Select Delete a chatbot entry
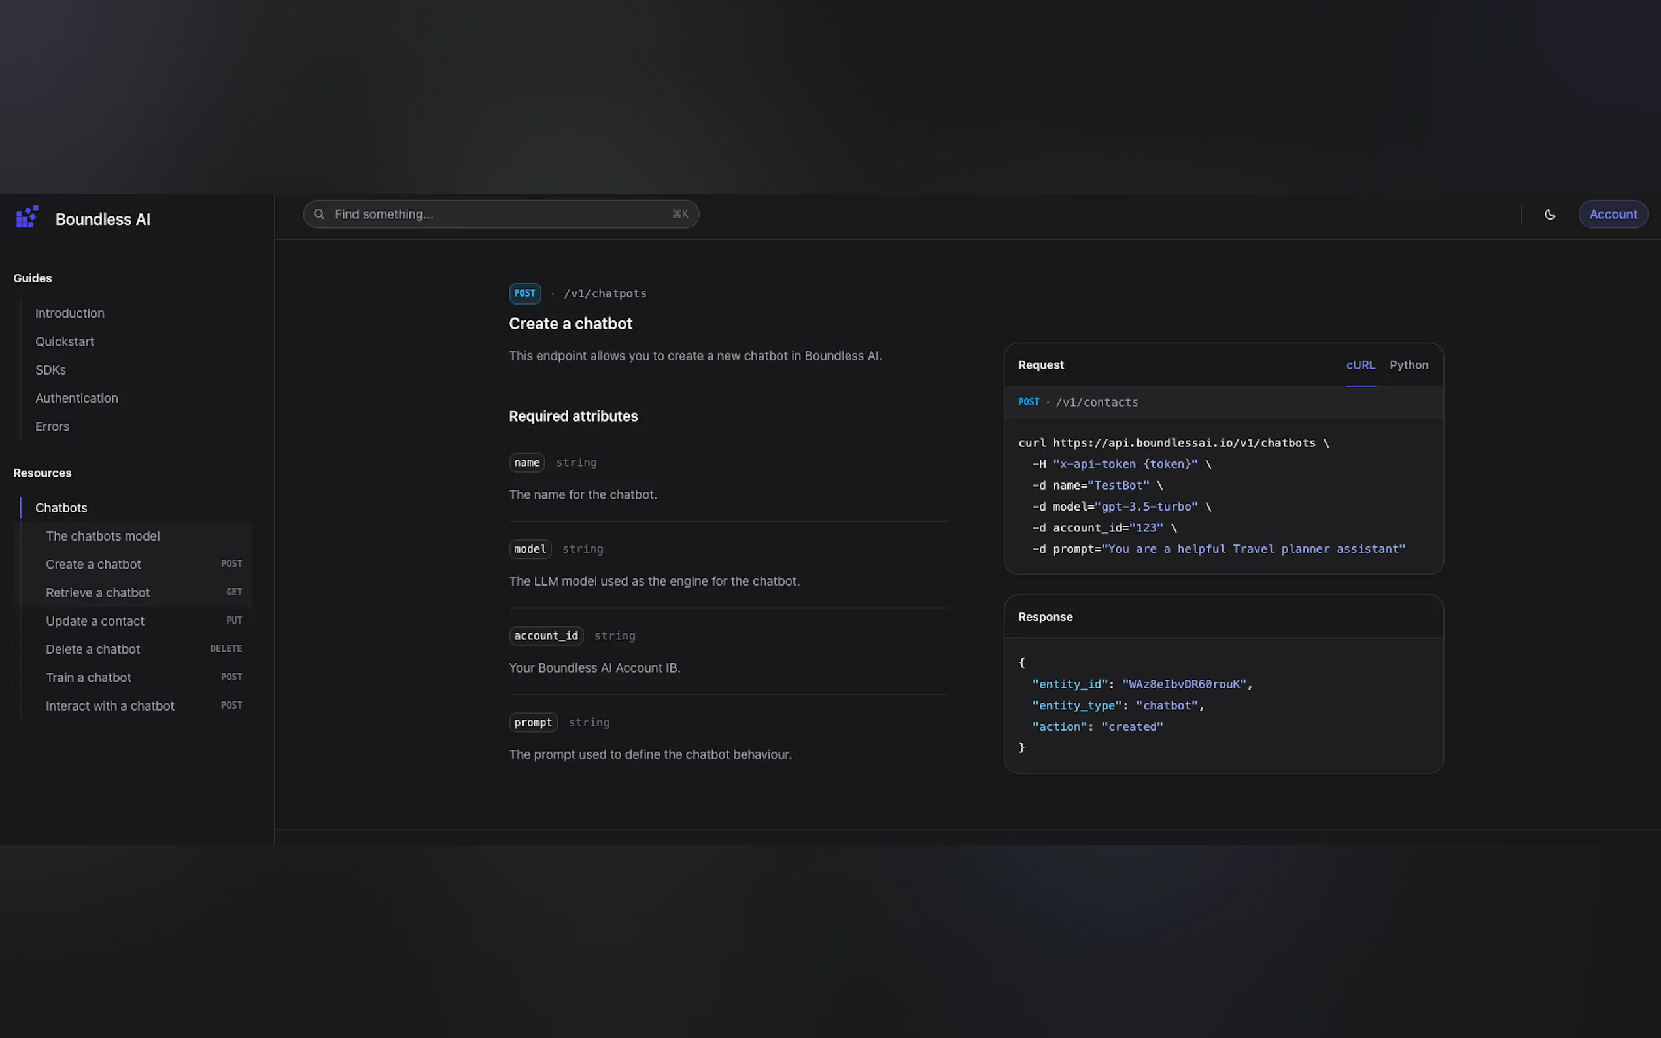The image size is (1661, 1038). tap(93, 650)
